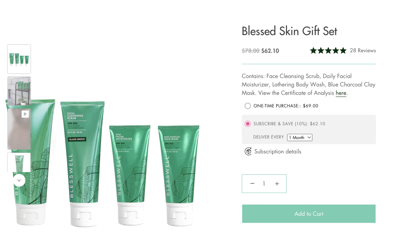Click the Subscription details text

(278, 152)
